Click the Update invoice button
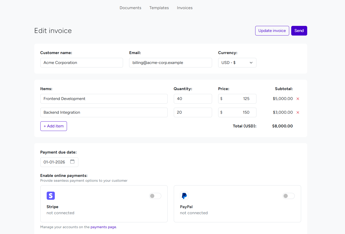Viewport: 345px width, 234px height. (272, 30)
